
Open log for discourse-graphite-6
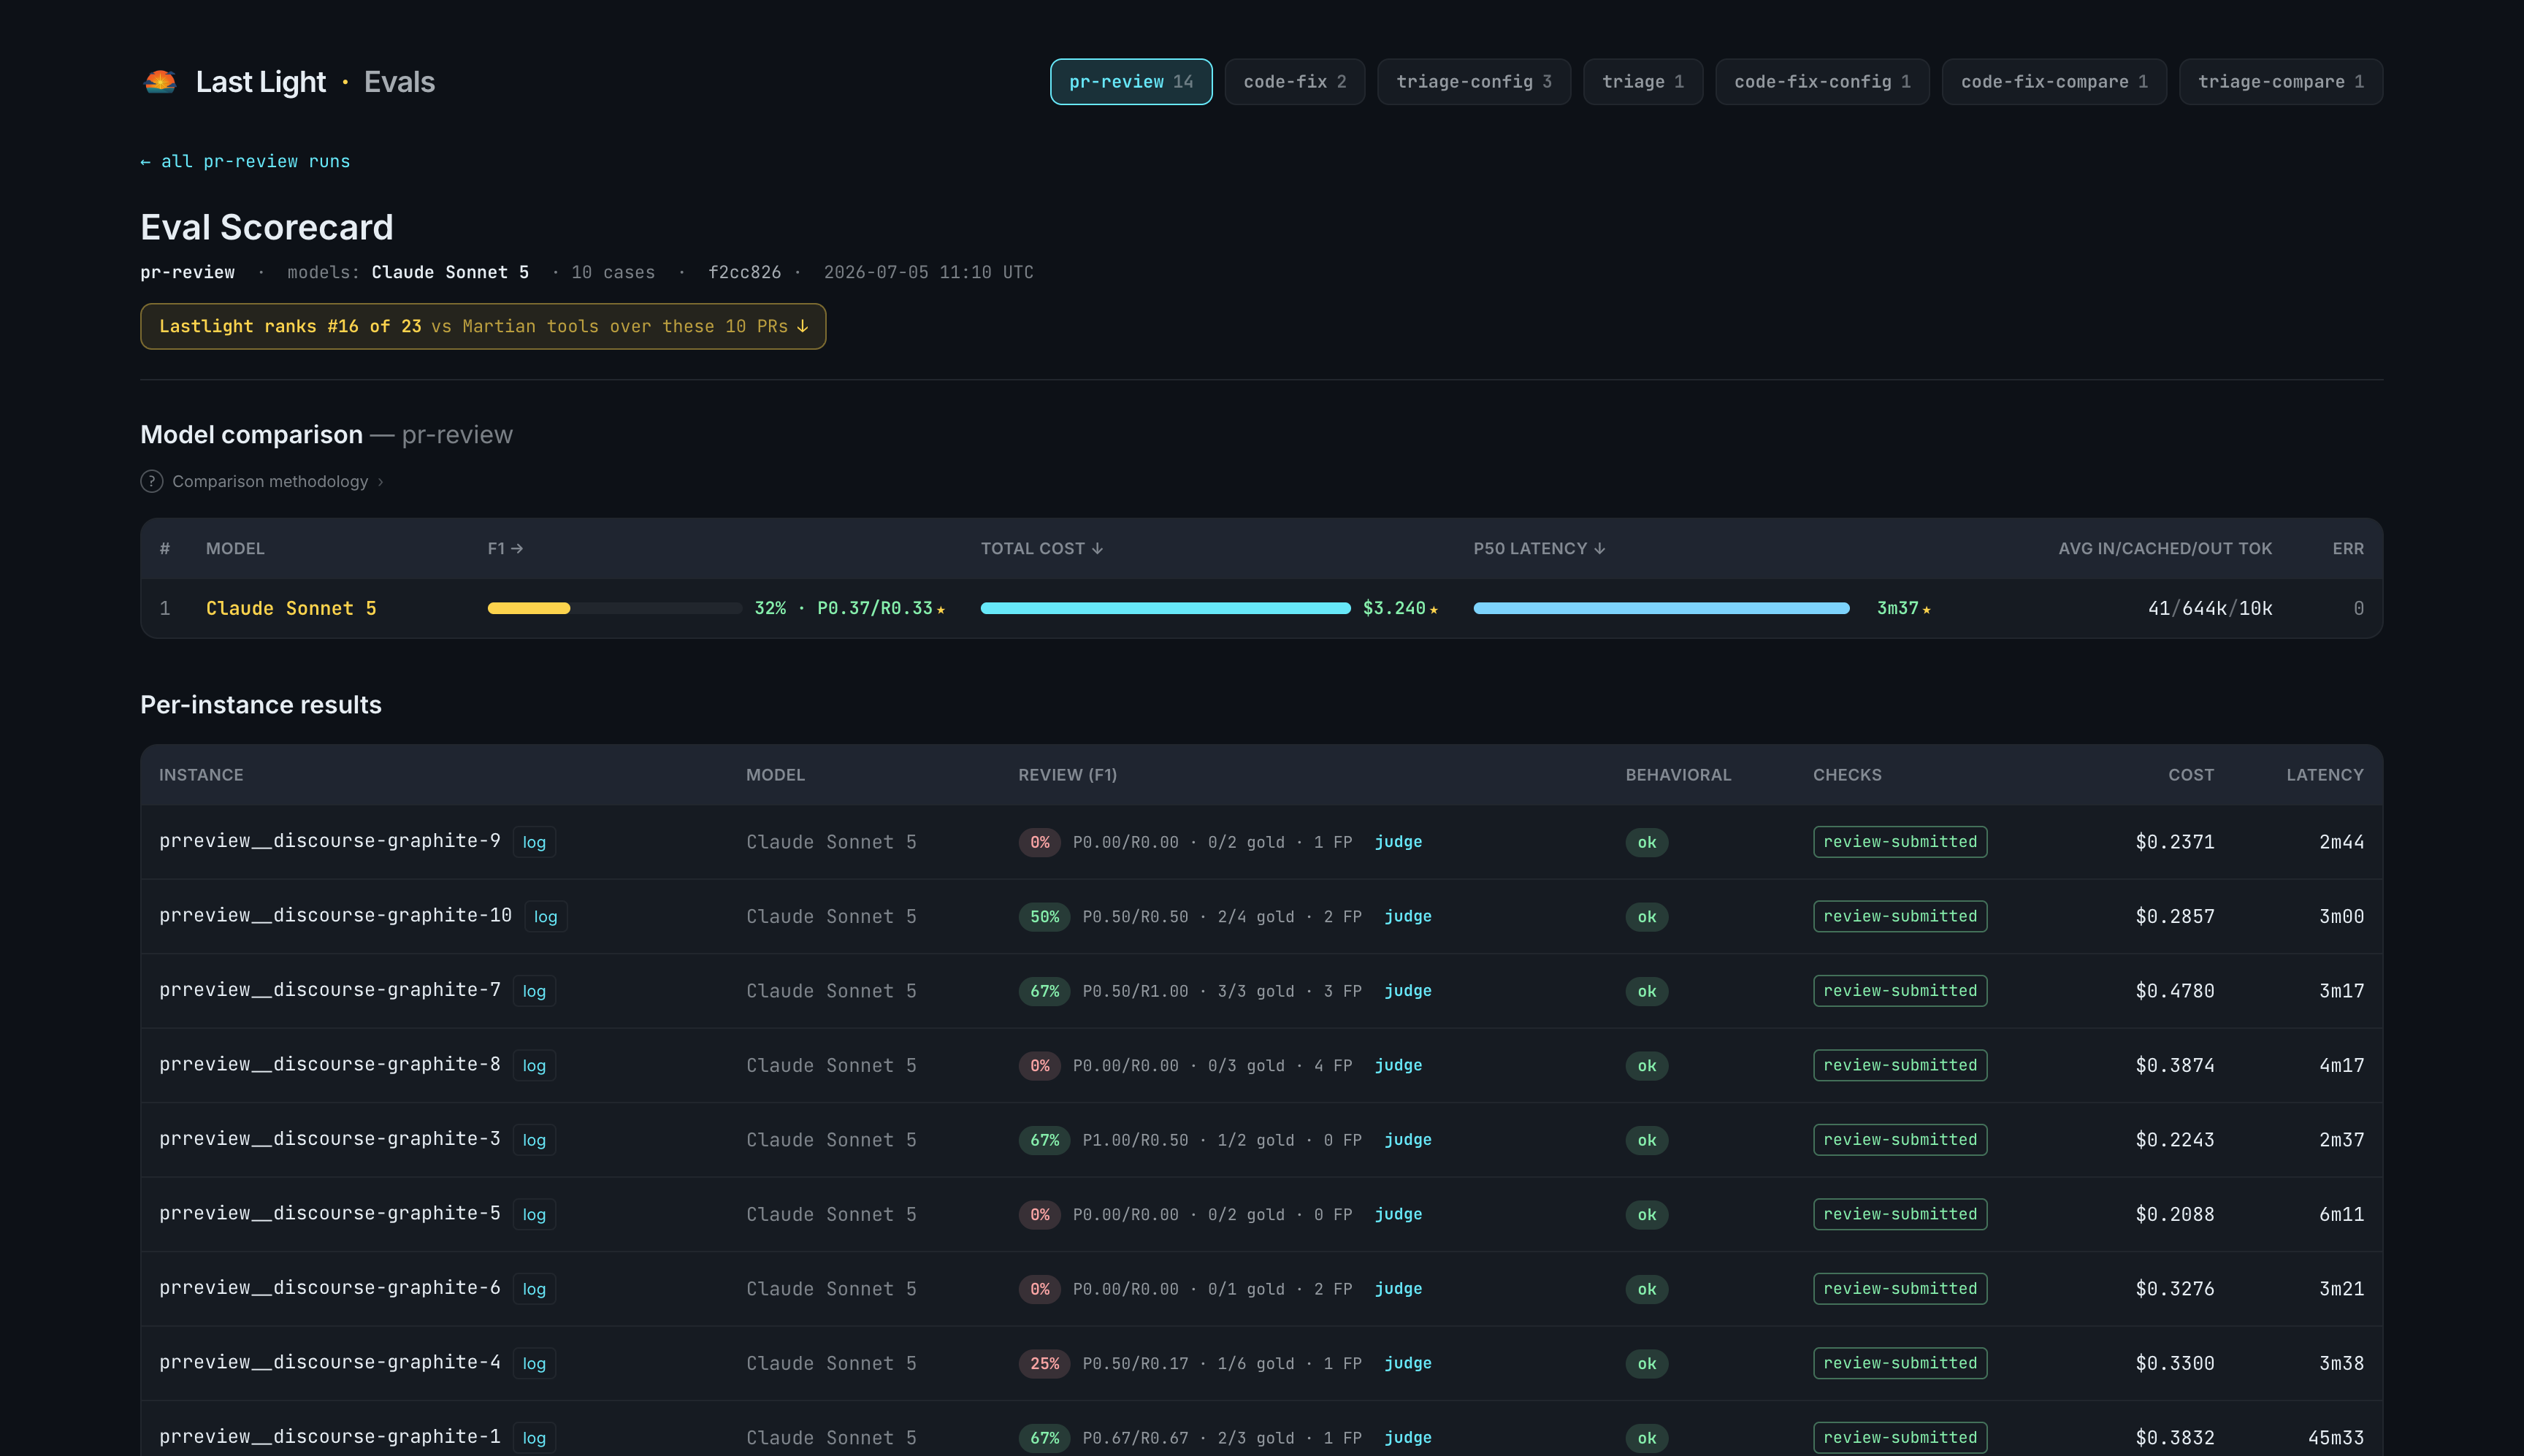point(534,1289)
